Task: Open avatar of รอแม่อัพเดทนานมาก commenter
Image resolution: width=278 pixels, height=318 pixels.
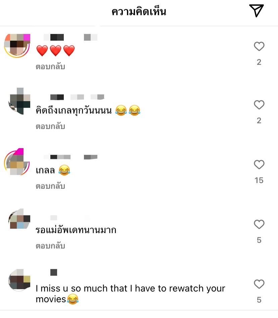Action: tap(19, 219)
